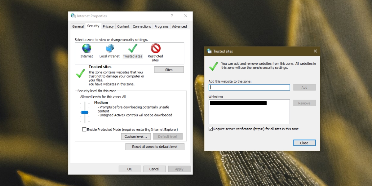The width and height of the screenshot is (372, 186).
Task: Open the General tab
Action: [78, 27]
